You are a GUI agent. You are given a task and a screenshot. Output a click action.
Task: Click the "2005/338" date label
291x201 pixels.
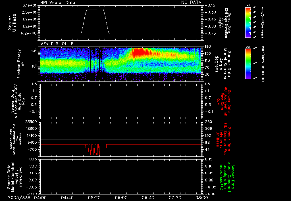point(19,198)
